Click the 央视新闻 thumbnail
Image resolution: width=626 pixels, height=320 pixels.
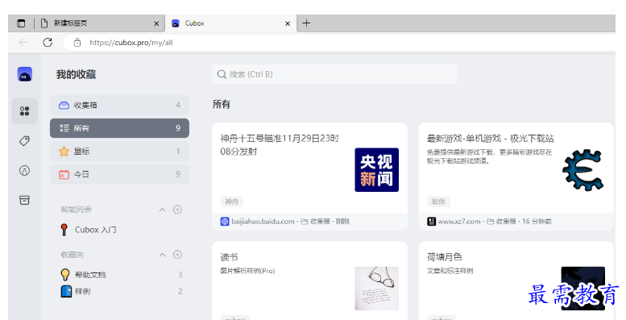click(376, 170)
